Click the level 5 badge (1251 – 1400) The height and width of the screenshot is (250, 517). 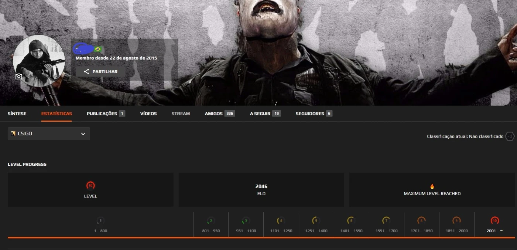coord(316,221)
